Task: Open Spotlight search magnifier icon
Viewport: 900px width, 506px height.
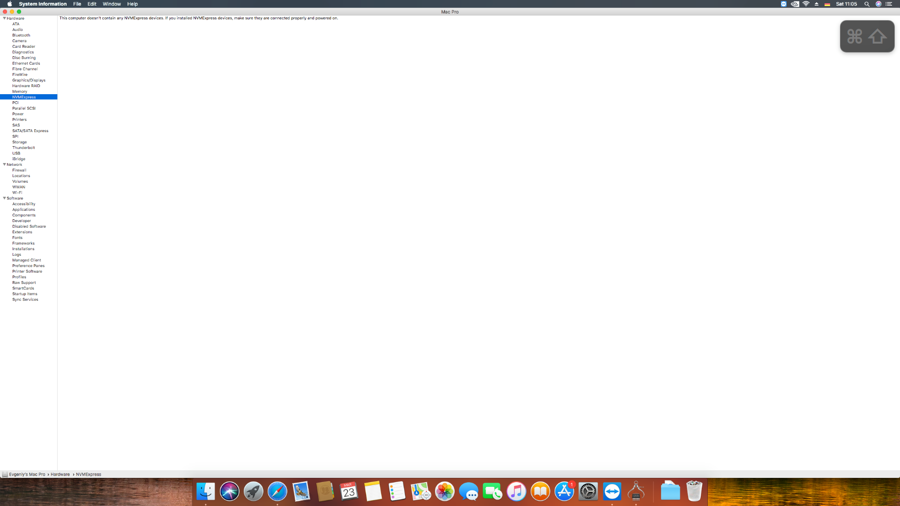Action: pos(867,4)
